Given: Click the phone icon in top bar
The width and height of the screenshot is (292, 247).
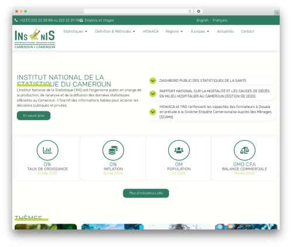Looking at the screenshot, I should click(16, 20).
